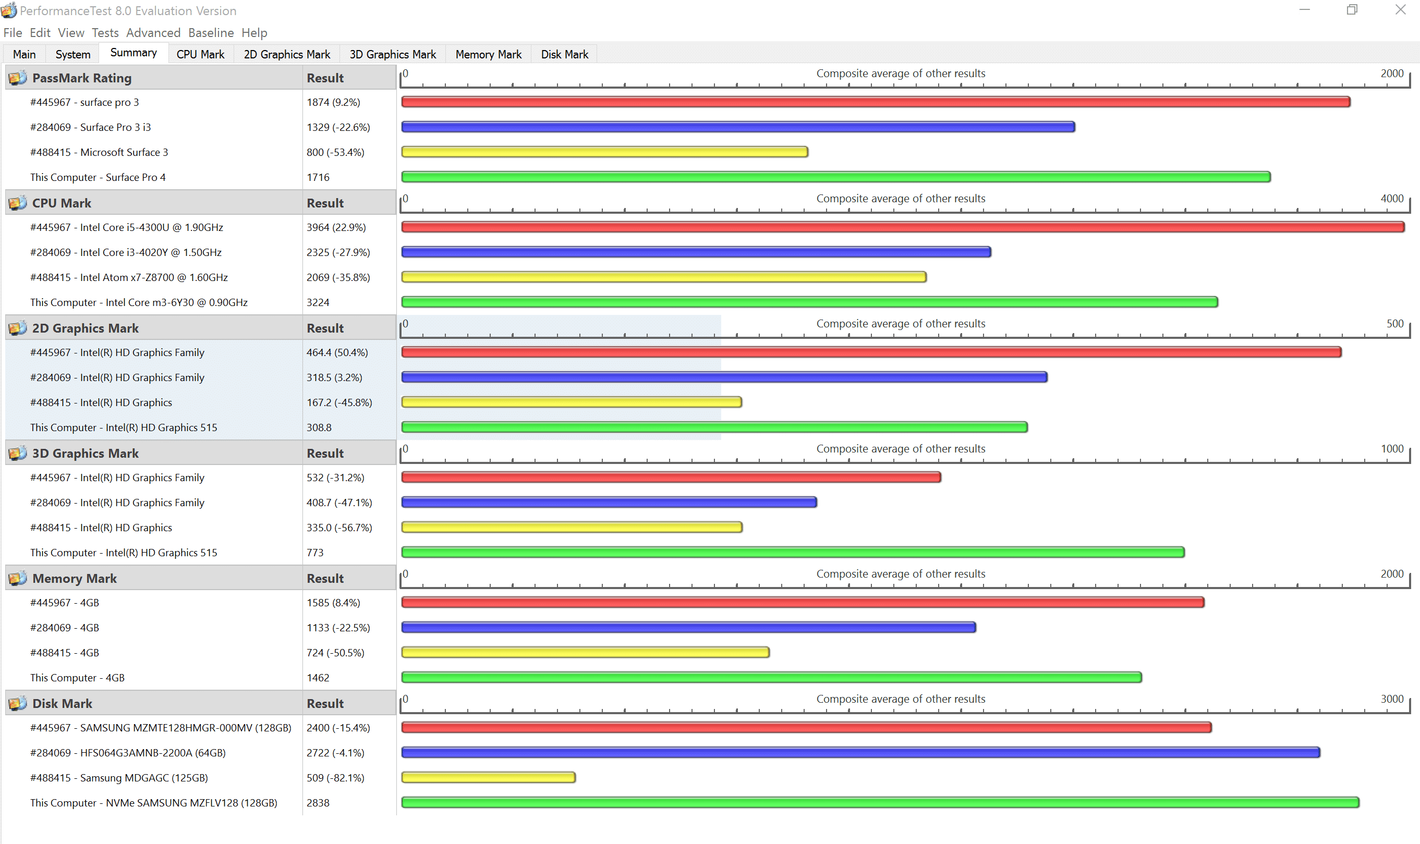
Task: Click the 2D Graphics Mark section header
Action: 154,328
